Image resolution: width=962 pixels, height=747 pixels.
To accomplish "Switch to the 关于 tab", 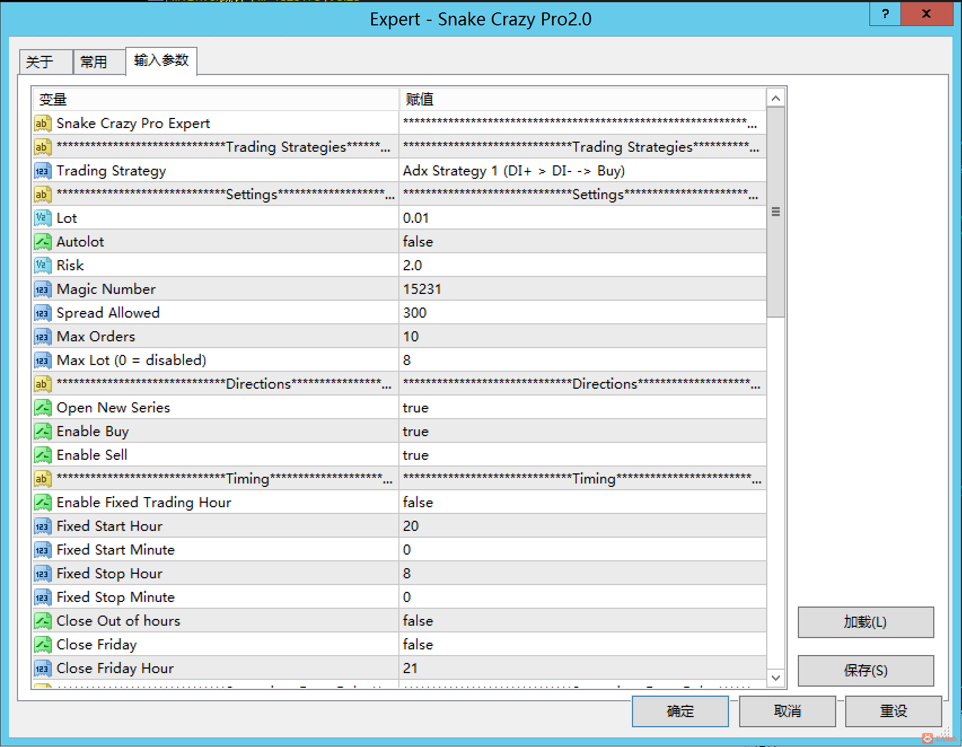I will tap(46, 61).
